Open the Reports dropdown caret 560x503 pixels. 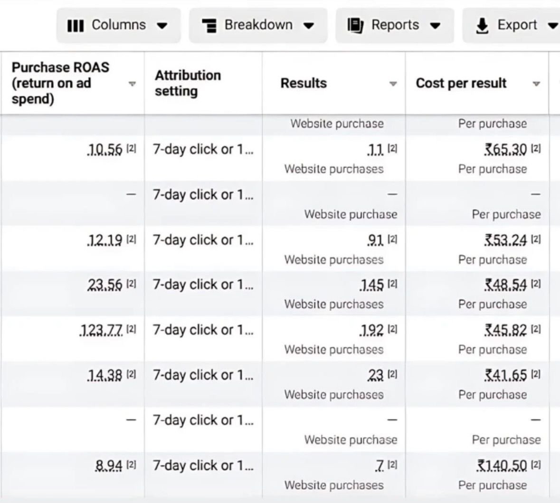tap(435, 25)
